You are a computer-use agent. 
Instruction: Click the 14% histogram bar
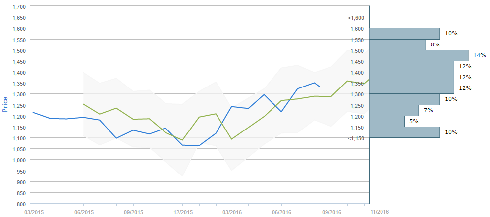[419, 55]
